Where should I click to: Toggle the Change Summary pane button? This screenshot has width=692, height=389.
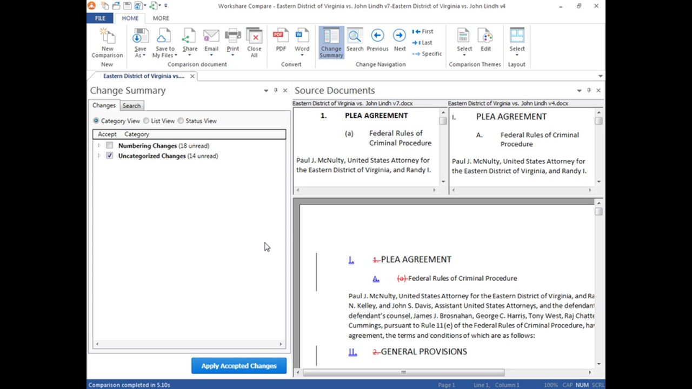tap(331, 43)
